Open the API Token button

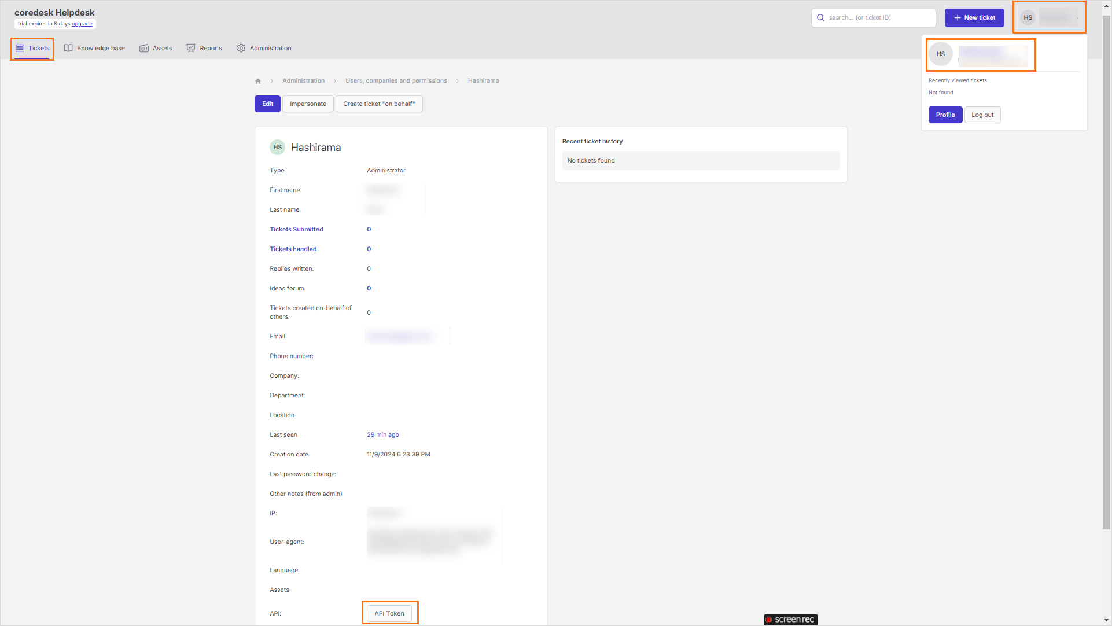click(389, 613)
